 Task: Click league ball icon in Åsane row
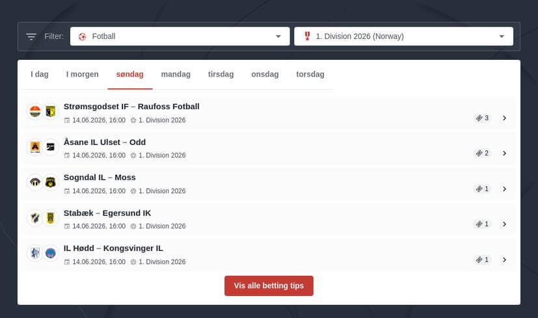point(133,155)
